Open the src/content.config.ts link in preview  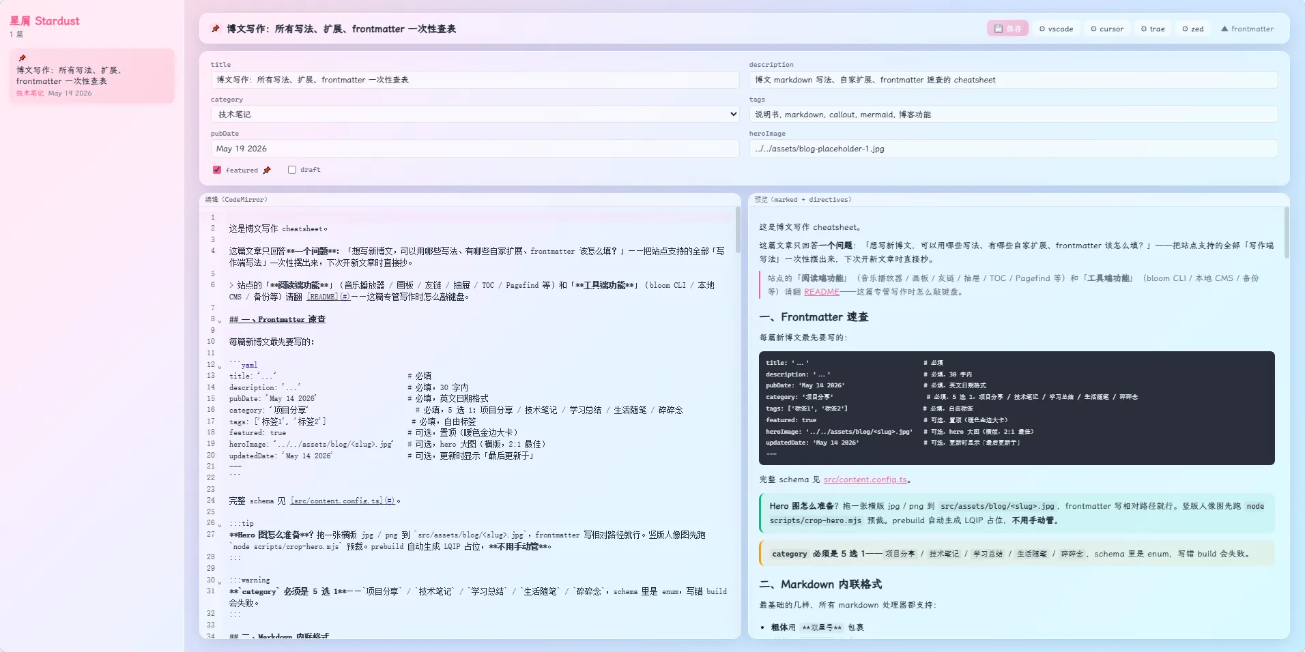coord(865,479)
